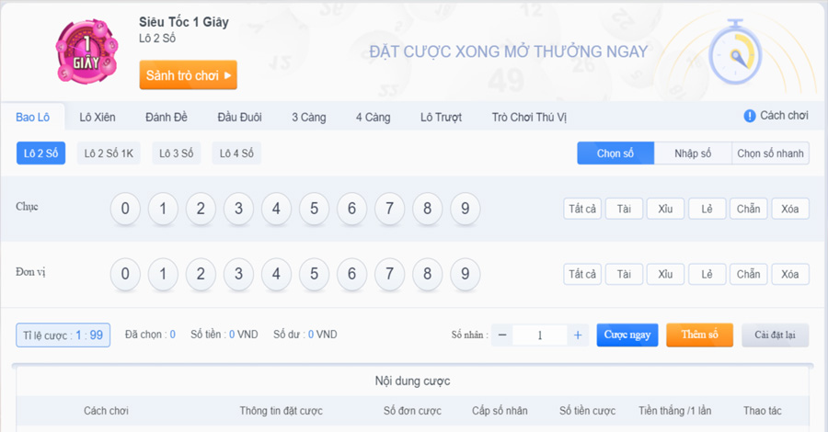Viewport: 828px width, 432px height.
Task: Switch to the Lô Xiên tab
Action: click(x=98, y=117)
